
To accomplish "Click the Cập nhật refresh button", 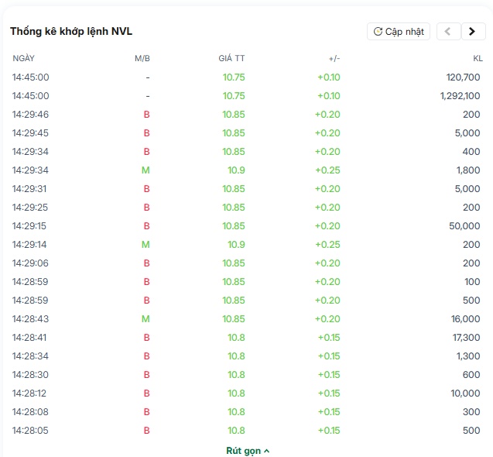I will click(x=399, y=32).
